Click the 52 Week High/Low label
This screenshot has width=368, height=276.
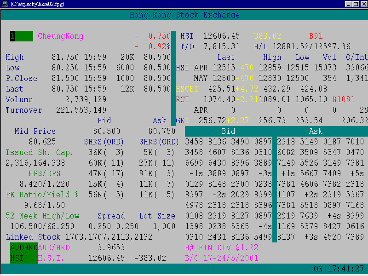(x=42, y=216)
